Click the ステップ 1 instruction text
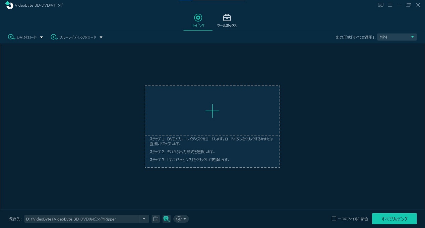425x228 pixels. tap(211, 141)
